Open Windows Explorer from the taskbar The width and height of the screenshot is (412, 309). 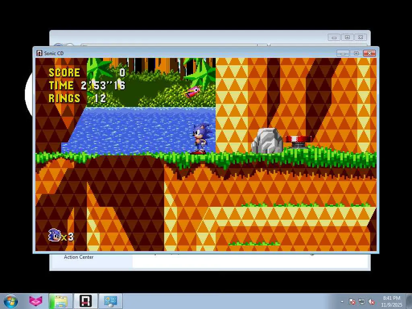click(60, 301)
